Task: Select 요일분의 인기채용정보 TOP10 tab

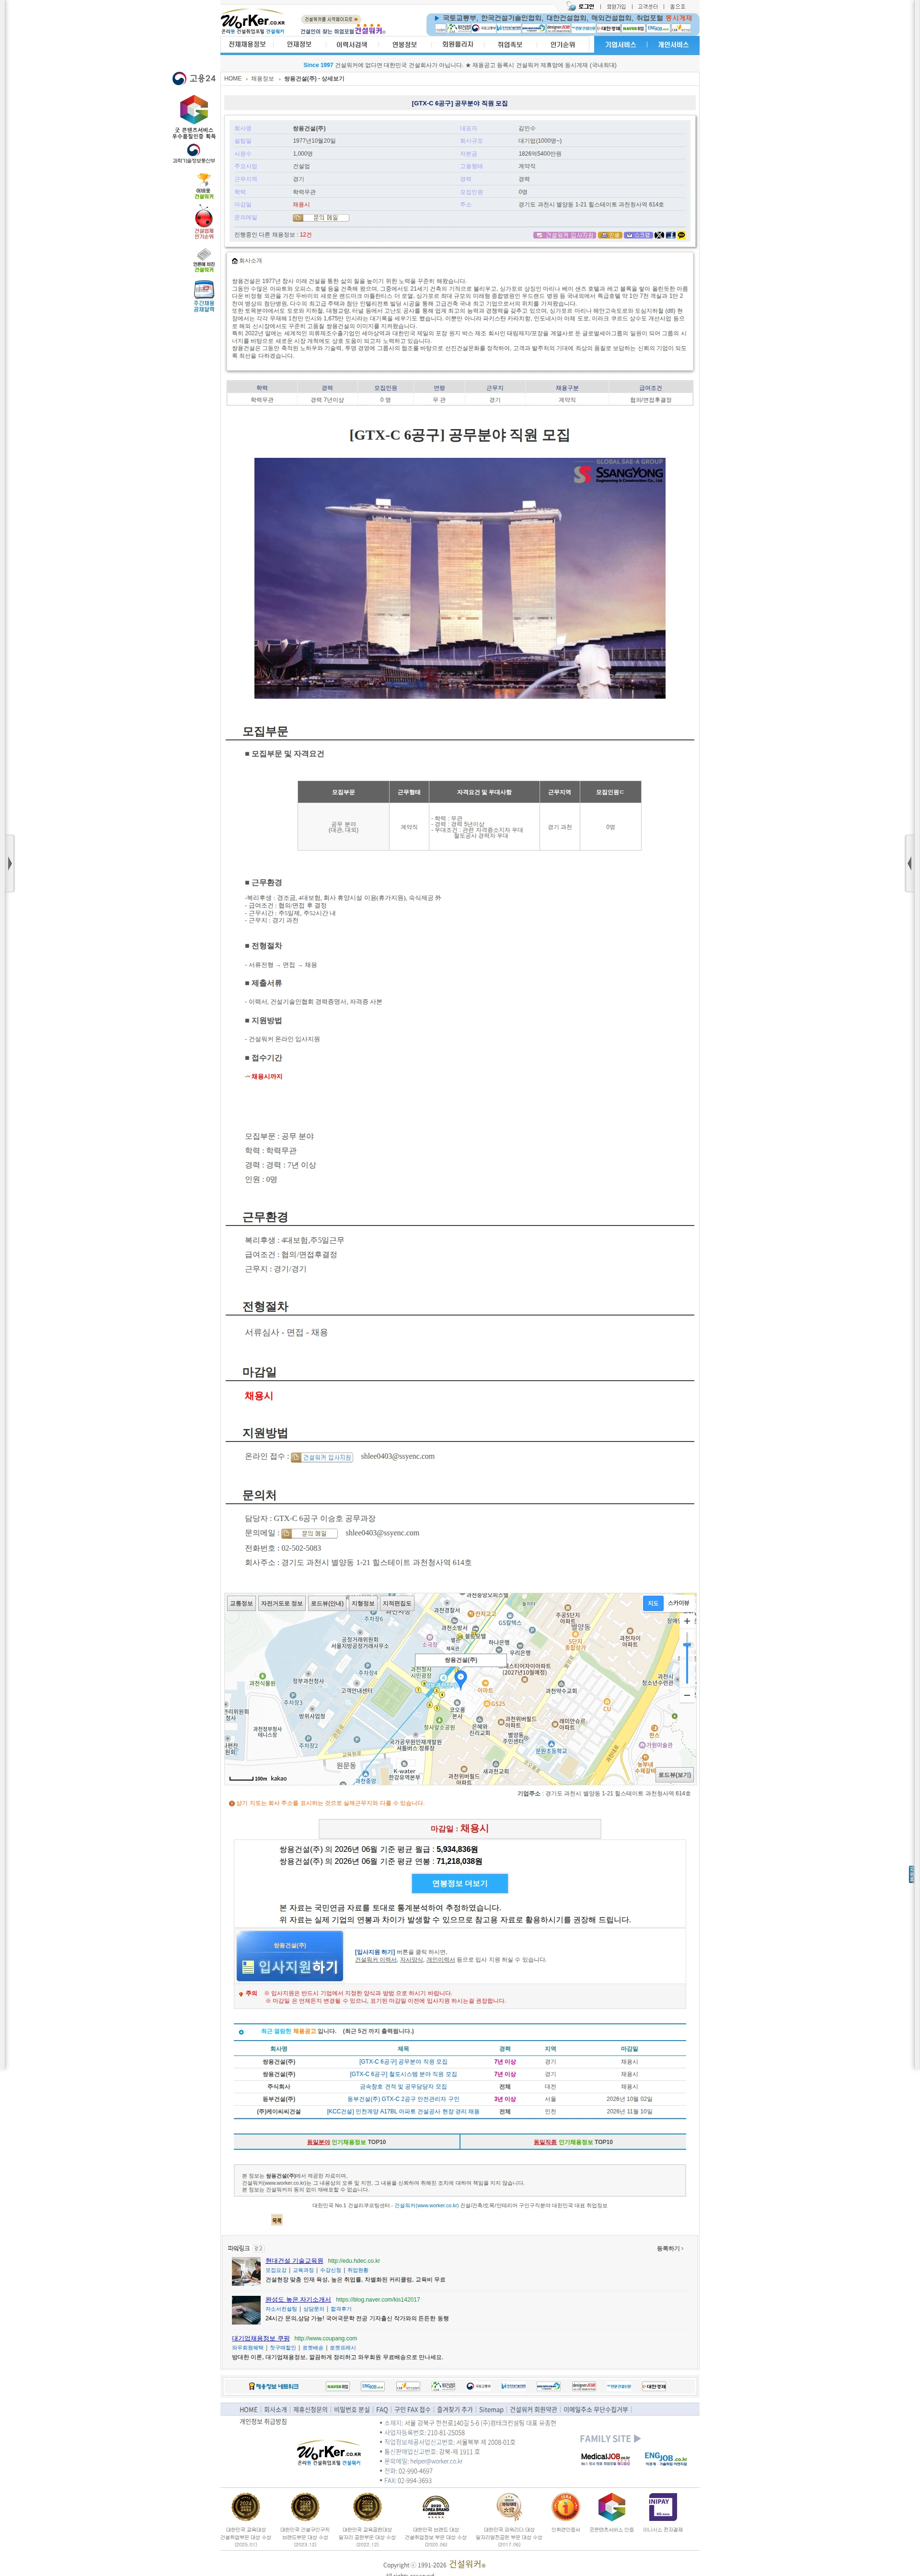Action: (346, 2142)
